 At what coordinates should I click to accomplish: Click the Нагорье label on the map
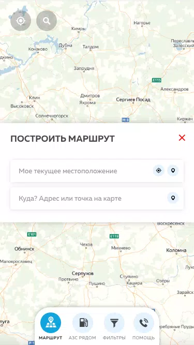142,23
